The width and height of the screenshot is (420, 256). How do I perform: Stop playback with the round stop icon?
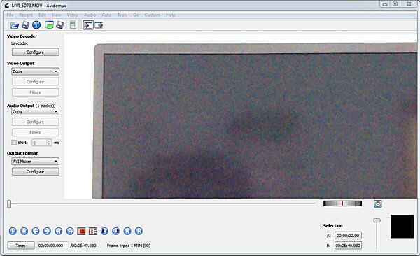24,231
